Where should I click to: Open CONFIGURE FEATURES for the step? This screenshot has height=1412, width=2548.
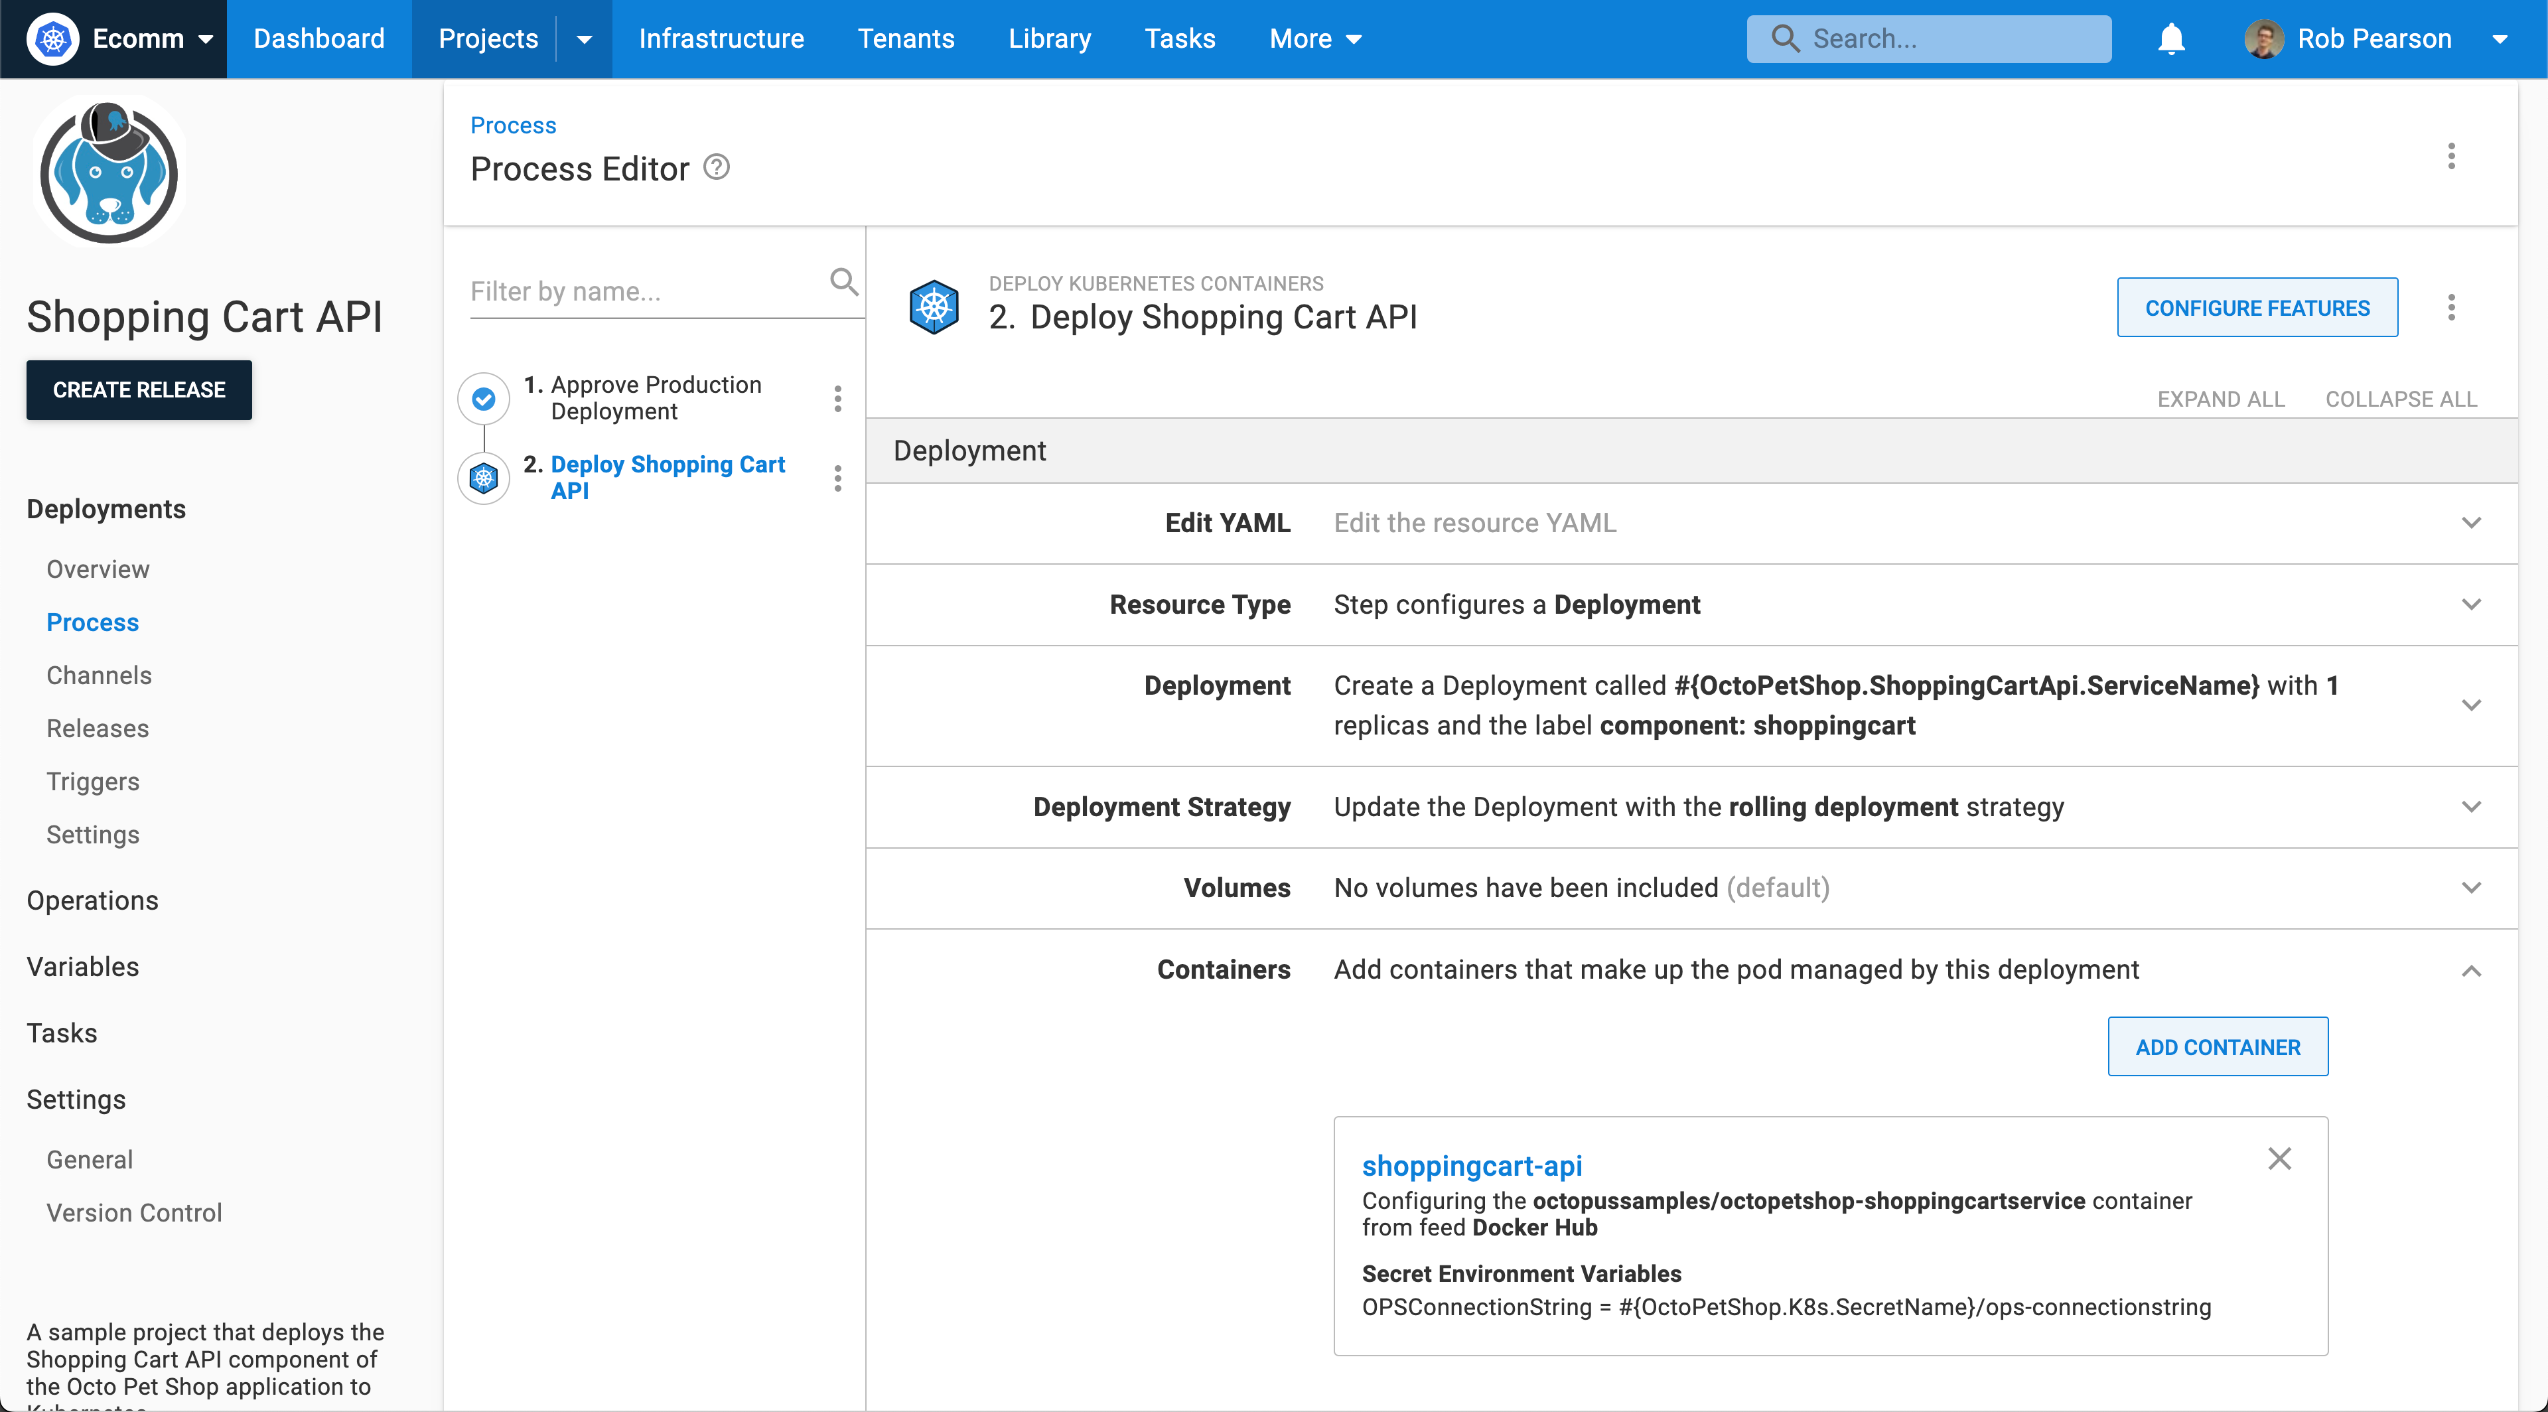click(2257, 307)
